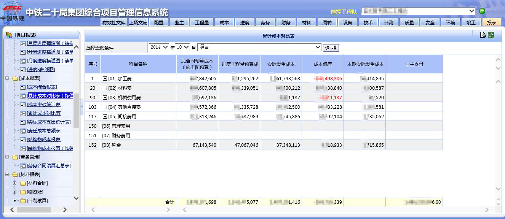Open the 质量 tab

(409, 22)
